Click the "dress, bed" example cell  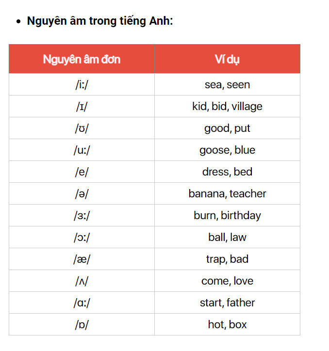click(227, 172)
